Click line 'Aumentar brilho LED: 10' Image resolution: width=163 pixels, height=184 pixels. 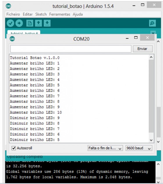(x=36, y=112)
